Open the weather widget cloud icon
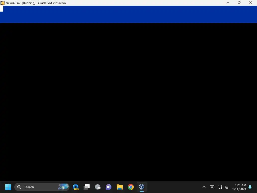This screenshot has height=193, width=257. pyautogui.click(x=98, y=187)
